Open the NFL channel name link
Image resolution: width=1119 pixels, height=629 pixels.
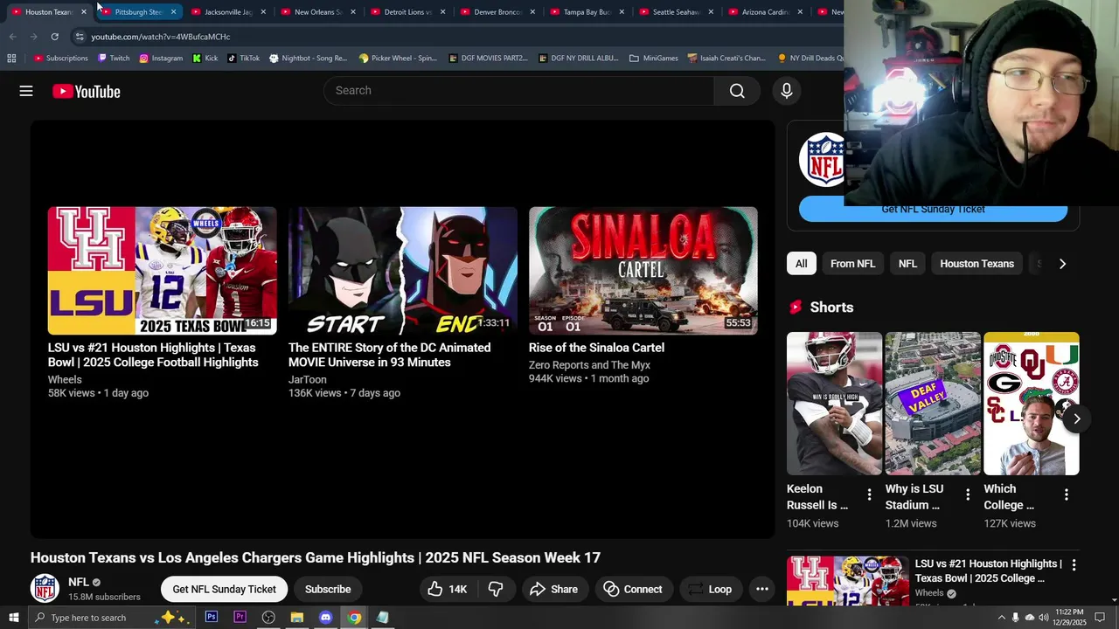pyautogui.click(x=79, y=582)
